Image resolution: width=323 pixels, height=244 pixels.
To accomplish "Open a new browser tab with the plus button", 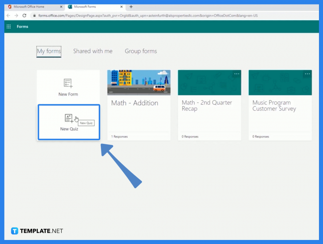I will coord(131,6).
